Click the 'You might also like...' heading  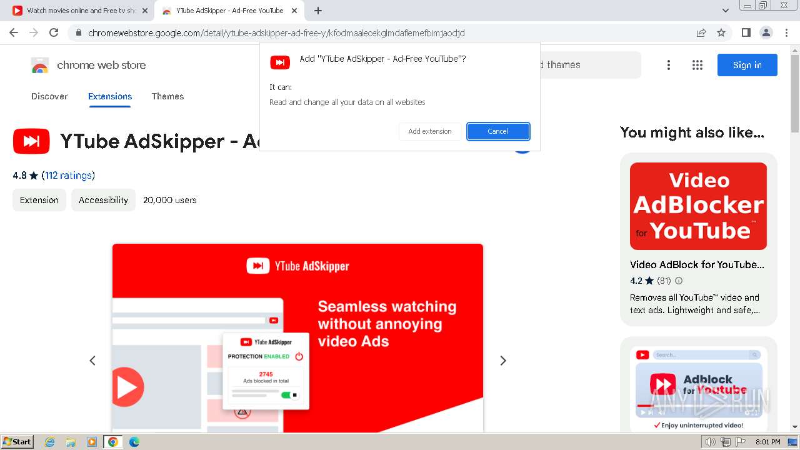[x=692, y=132]
